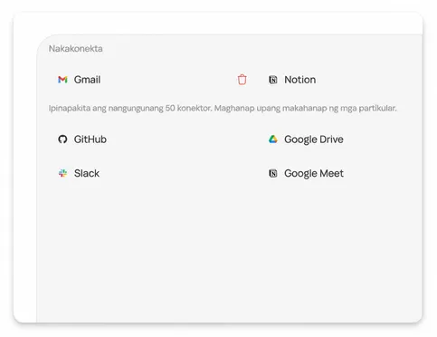The height and width of the screenshot is (337, 437).
Task: Open the Gmail connector
Action: click(x=80, y=80)
